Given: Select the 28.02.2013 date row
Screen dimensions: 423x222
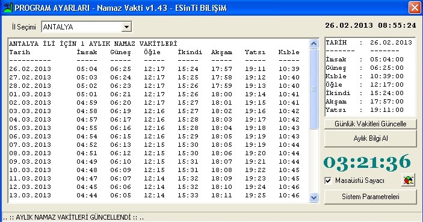Looking at the screenshot, I should pos(154,86).
